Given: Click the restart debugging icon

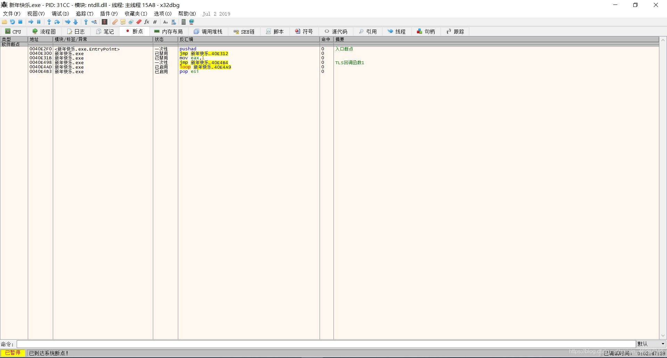Looking at the screenshot, I should point(13,22).
